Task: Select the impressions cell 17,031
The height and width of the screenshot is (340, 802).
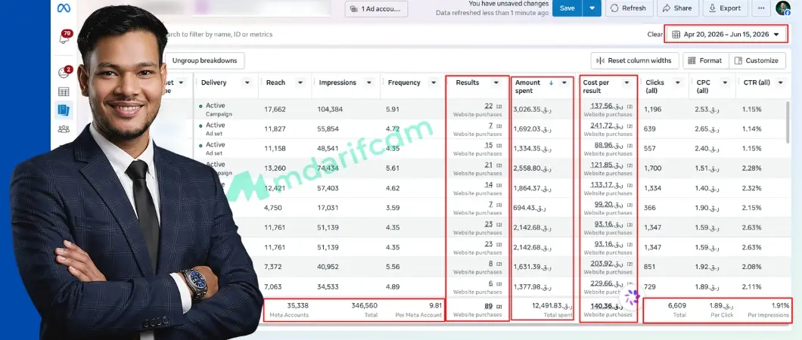Action: point(328,208)
